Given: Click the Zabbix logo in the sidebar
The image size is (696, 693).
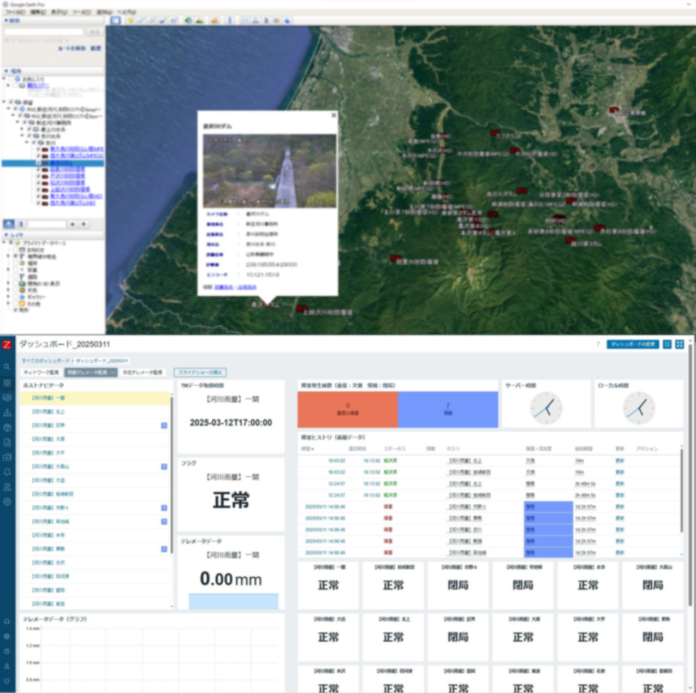Looking at the screenshot, I should (7, 344).
